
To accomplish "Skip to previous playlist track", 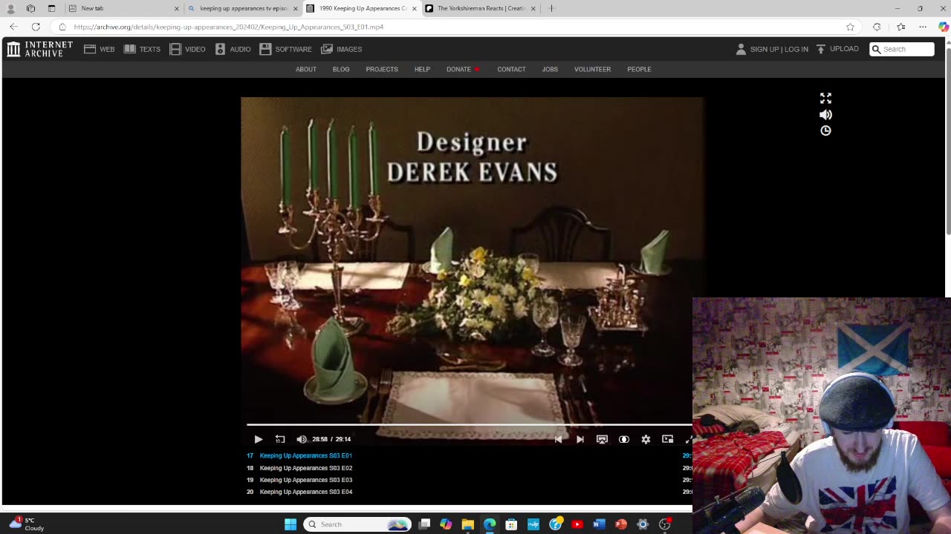I will [559, 439].
